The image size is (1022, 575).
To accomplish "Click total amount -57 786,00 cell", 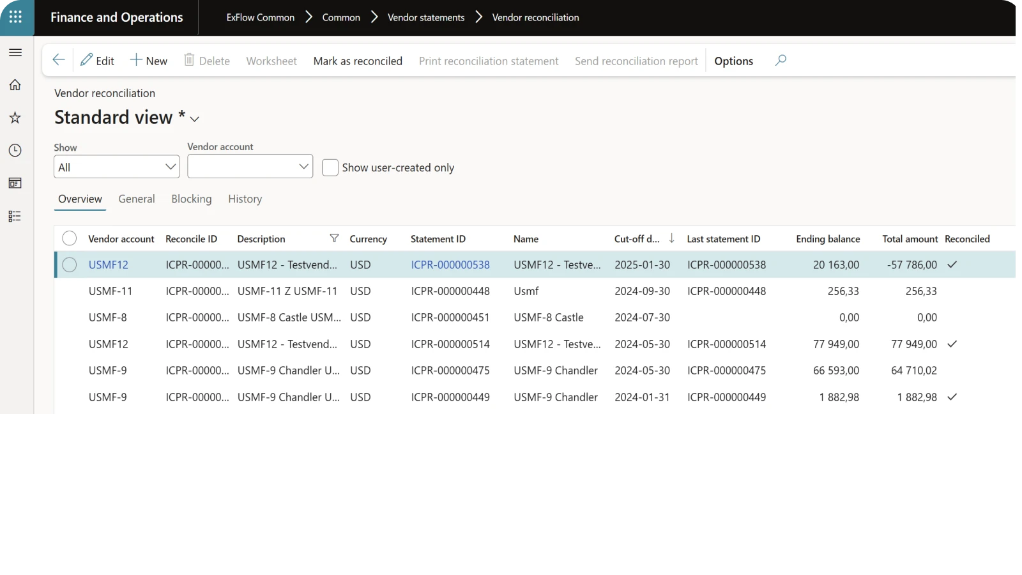I will pos(912,264).
